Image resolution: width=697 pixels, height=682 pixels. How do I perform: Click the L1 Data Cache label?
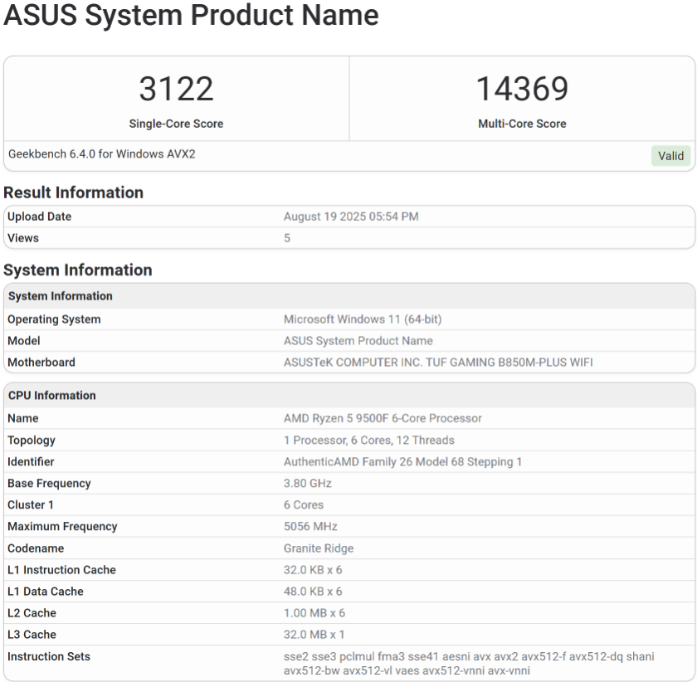[46, 592]
